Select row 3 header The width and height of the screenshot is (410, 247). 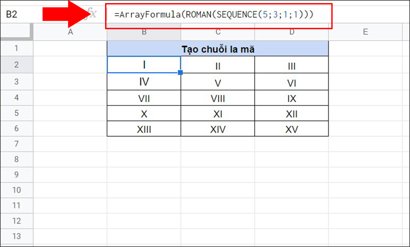(x=16, y=81)
